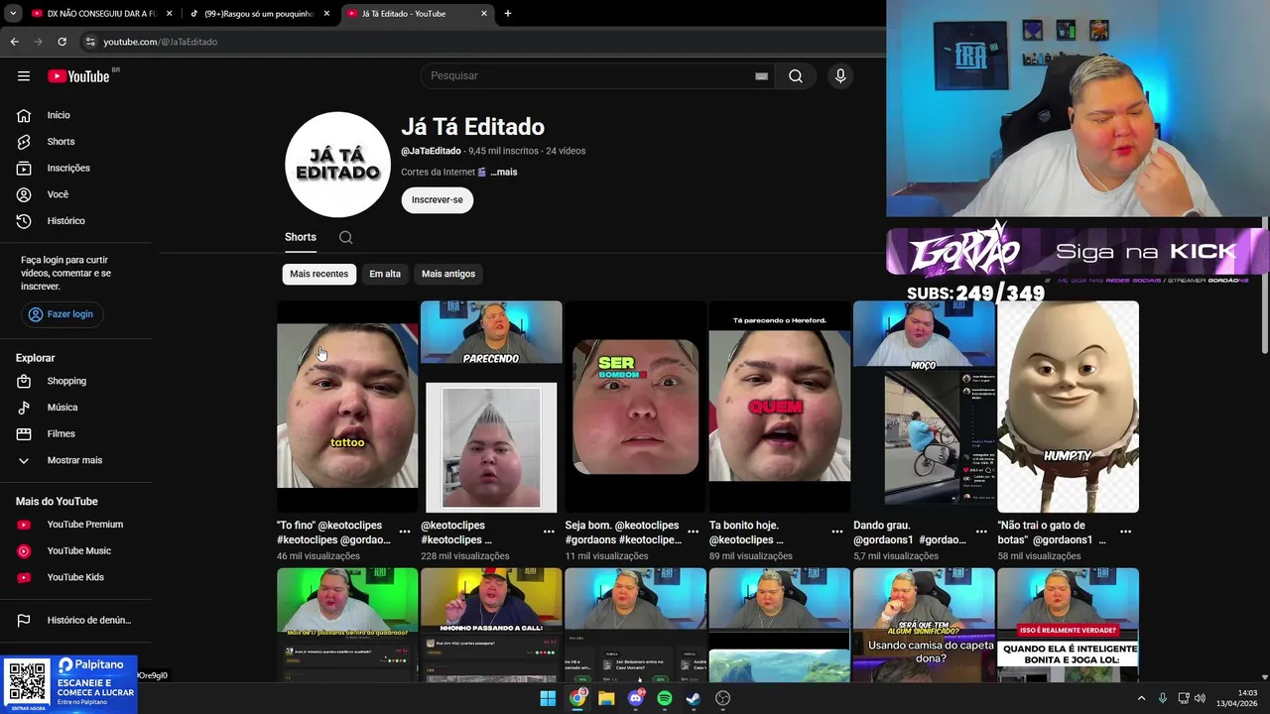
Task: Reload the page
Action: point(62,42)
